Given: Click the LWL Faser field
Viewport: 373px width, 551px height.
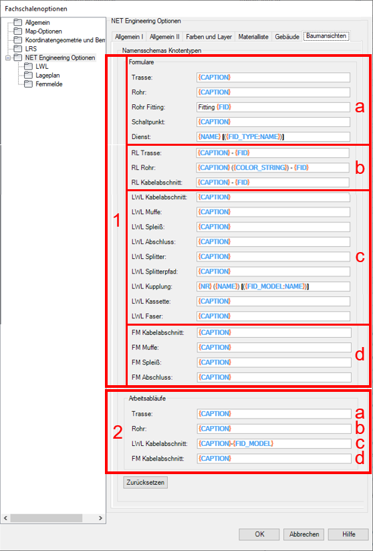Looking at the screenshot, I should click(273, 316).
